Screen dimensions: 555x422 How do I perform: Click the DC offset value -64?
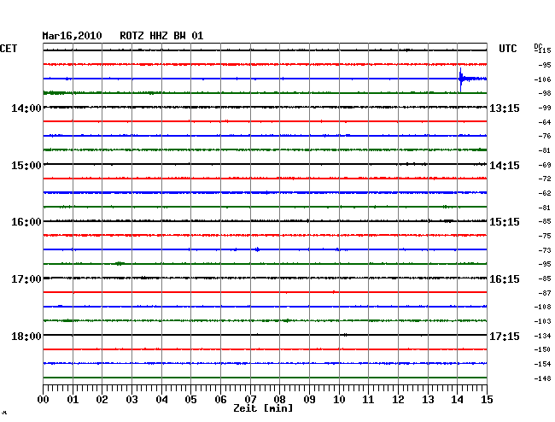click(545, 122)
